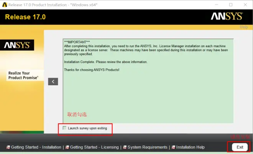This screenshot has height=154, width=253.
Task: Click the ANSYS title bar app icon
Action: 5,5
